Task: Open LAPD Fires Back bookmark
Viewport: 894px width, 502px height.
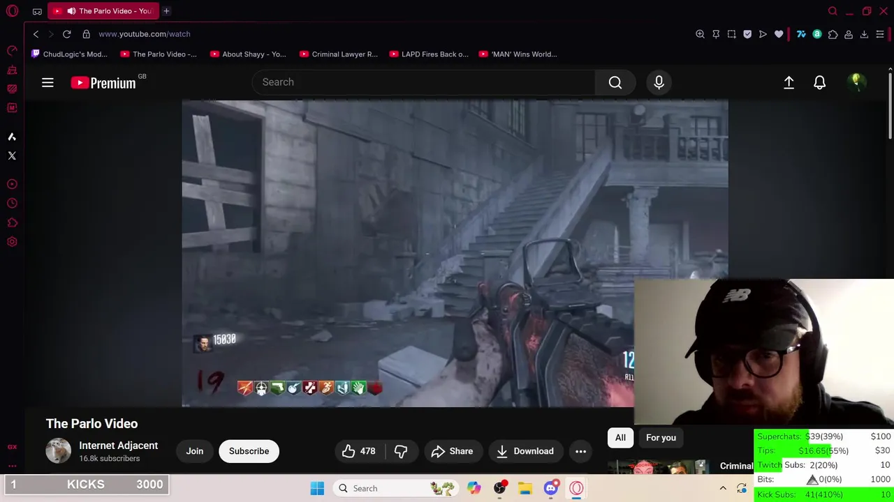Action: click(428, 54)
